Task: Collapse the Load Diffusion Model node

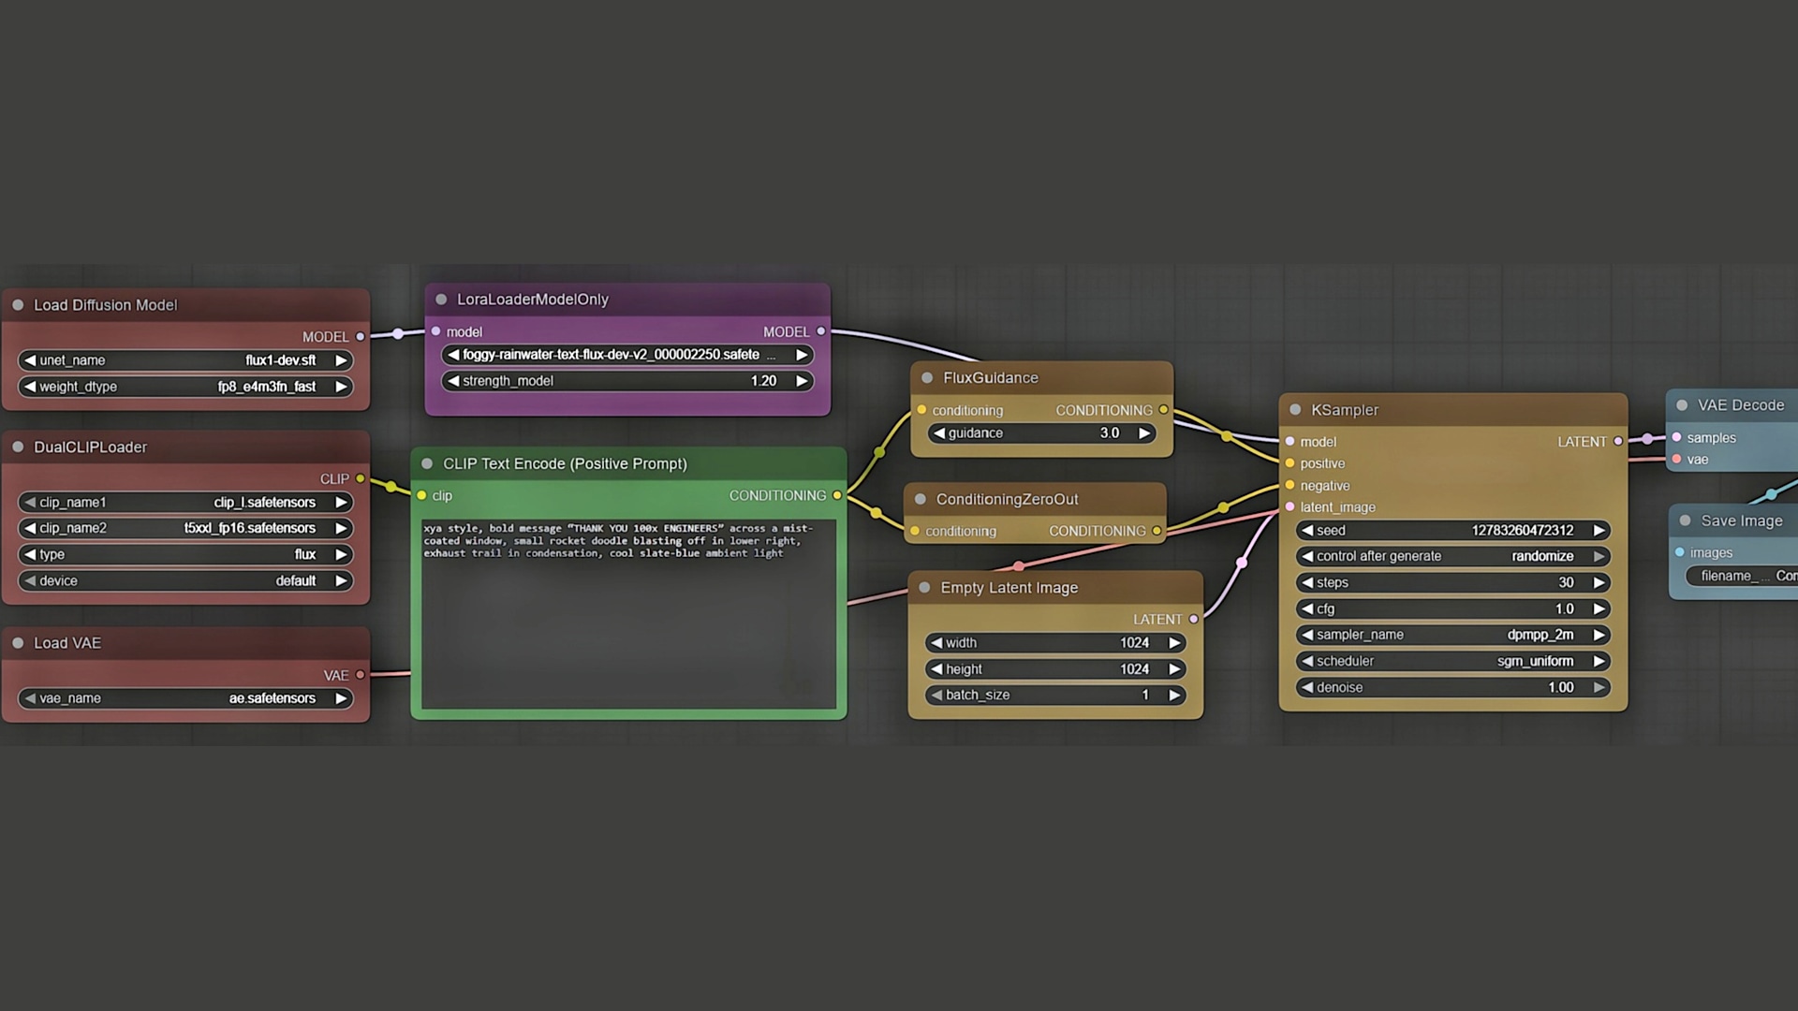Action: [18, 305]
